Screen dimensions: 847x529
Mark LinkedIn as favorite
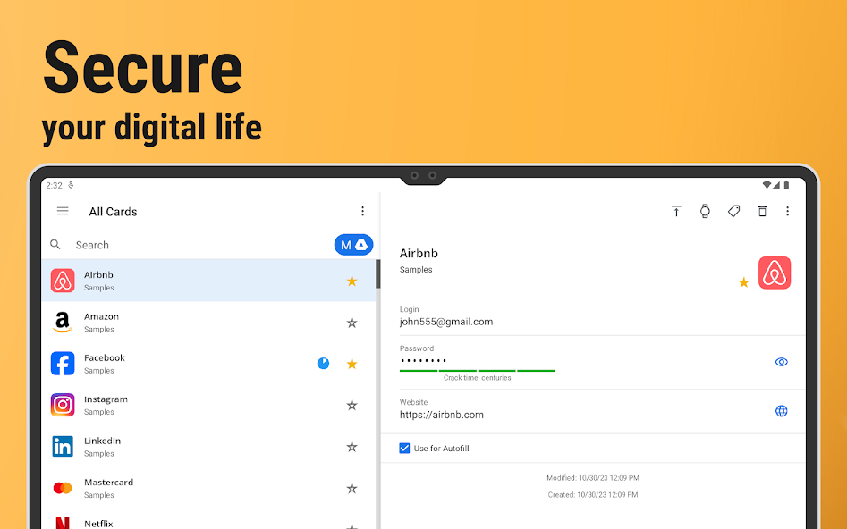point(352,447)
